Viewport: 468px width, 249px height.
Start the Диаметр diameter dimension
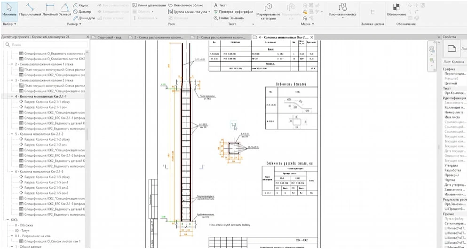click(82, 12)
